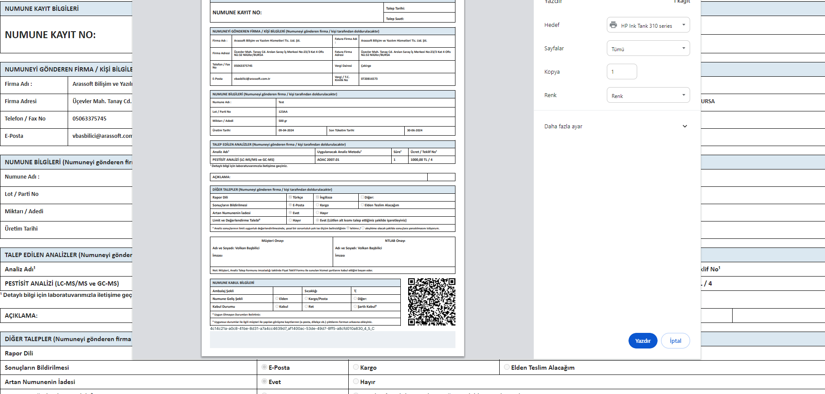Click Sonuçların Bildirilmesi label on background page
Image resolution: width=825 pixels, height=394 pixels.
click(x=37, y=368)
